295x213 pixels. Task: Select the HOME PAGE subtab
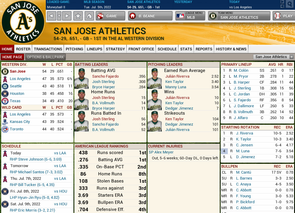[12, 57]
